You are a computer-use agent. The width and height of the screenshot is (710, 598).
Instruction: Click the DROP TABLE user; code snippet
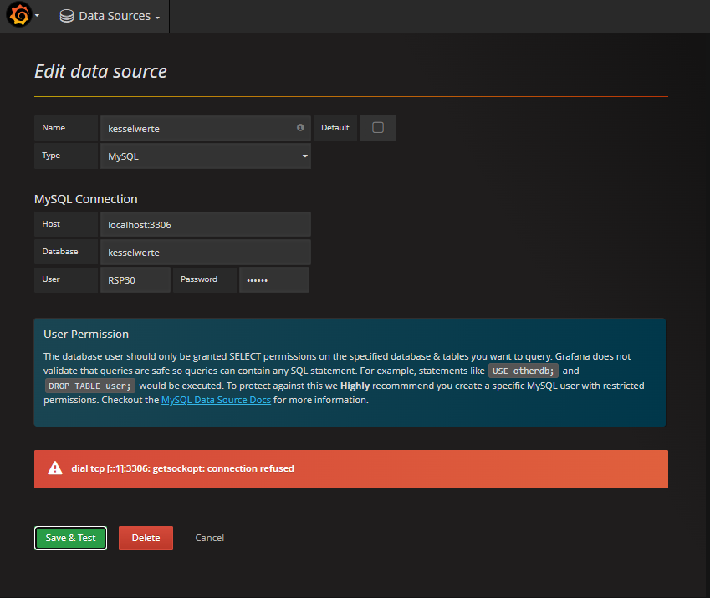point(89,386)
